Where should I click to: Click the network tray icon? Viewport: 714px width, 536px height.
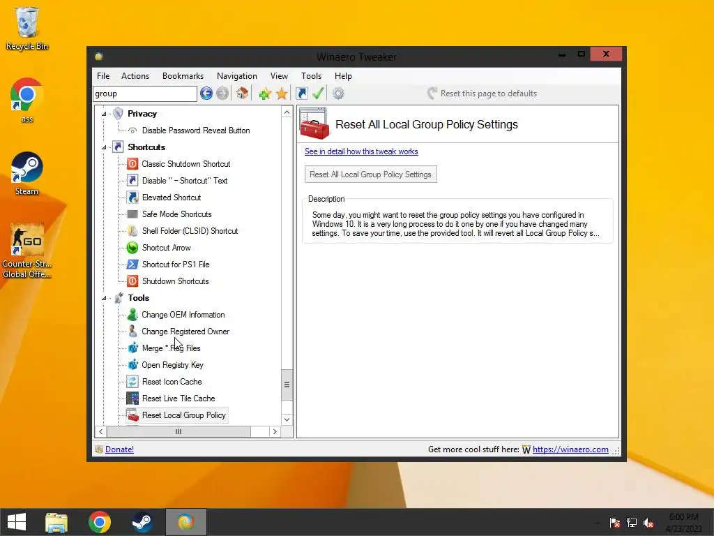(632, 523)
